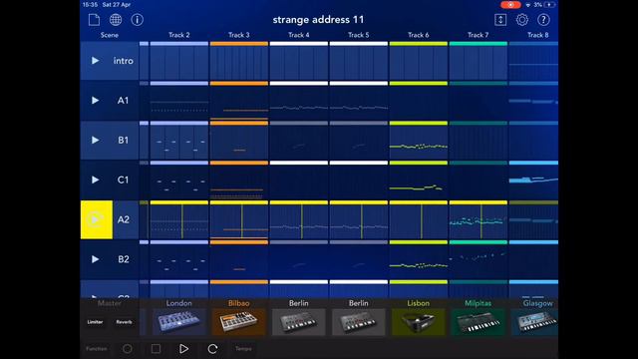The width and height of the screenshot is (638, 359).
Task: Open the settings gear icon
Action: click(522, 20)
